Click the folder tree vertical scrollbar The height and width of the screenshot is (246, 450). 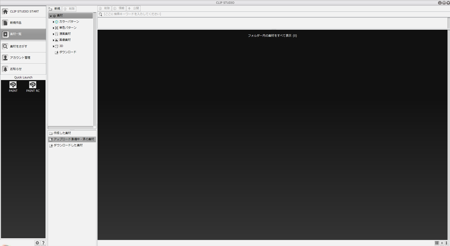pos(95,69)
